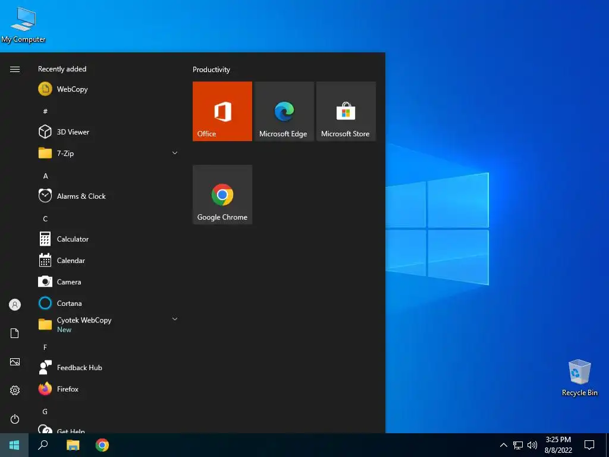Expand the 7-Zip folder chevron
The image size is (609, 457).
(x=175, y=153)
